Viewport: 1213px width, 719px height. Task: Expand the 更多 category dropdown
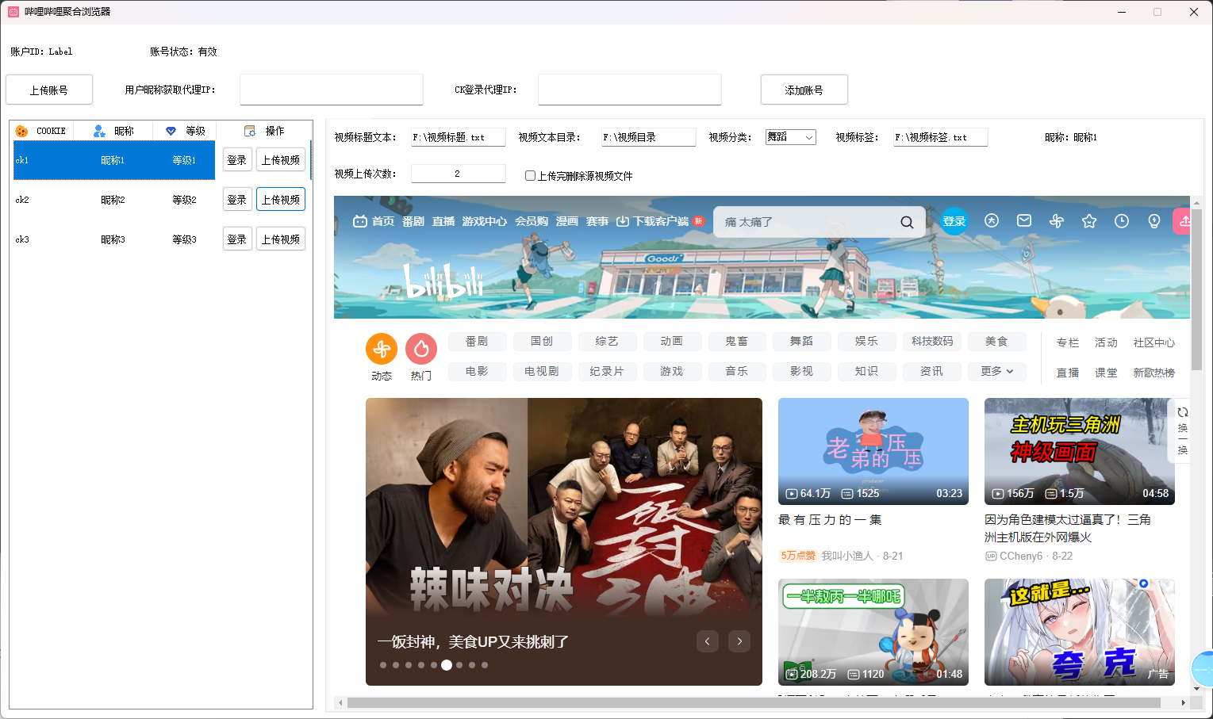tap(996, 371)
